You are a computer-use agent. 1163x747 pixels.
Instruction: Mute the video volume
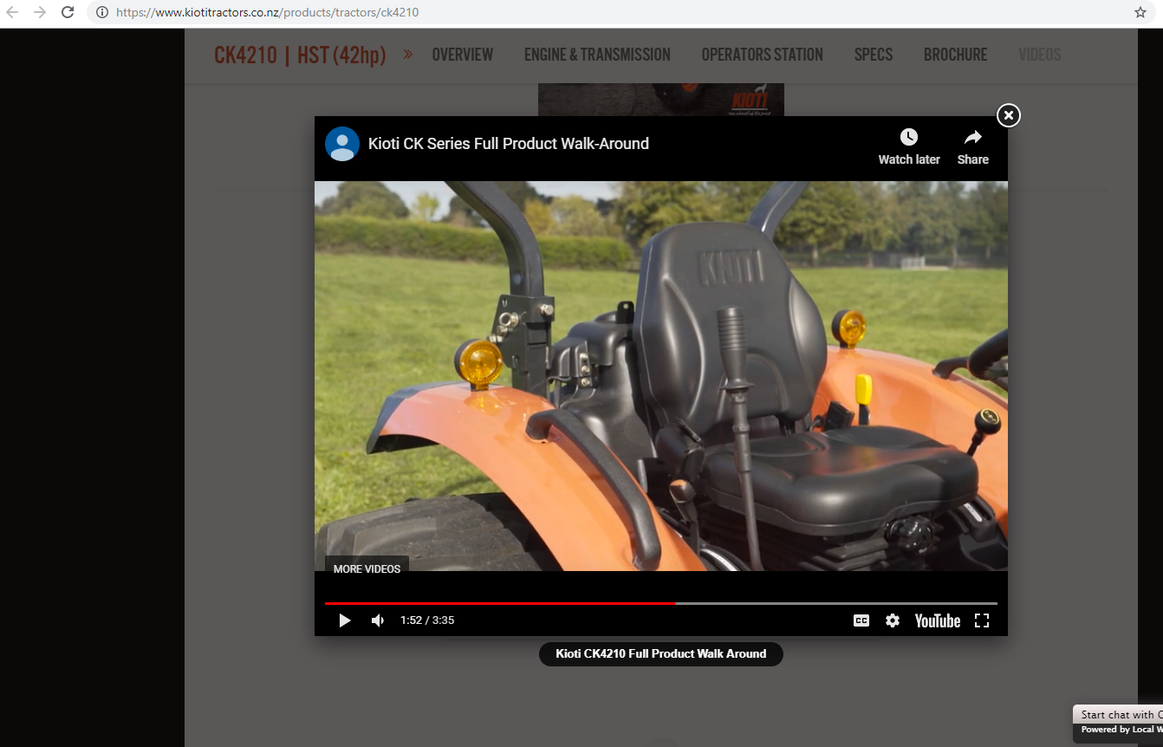(378, 620)
